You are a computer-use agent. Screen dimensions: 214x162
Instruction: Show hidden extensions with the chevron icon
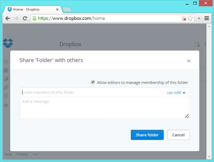click(x=199, y=18)
